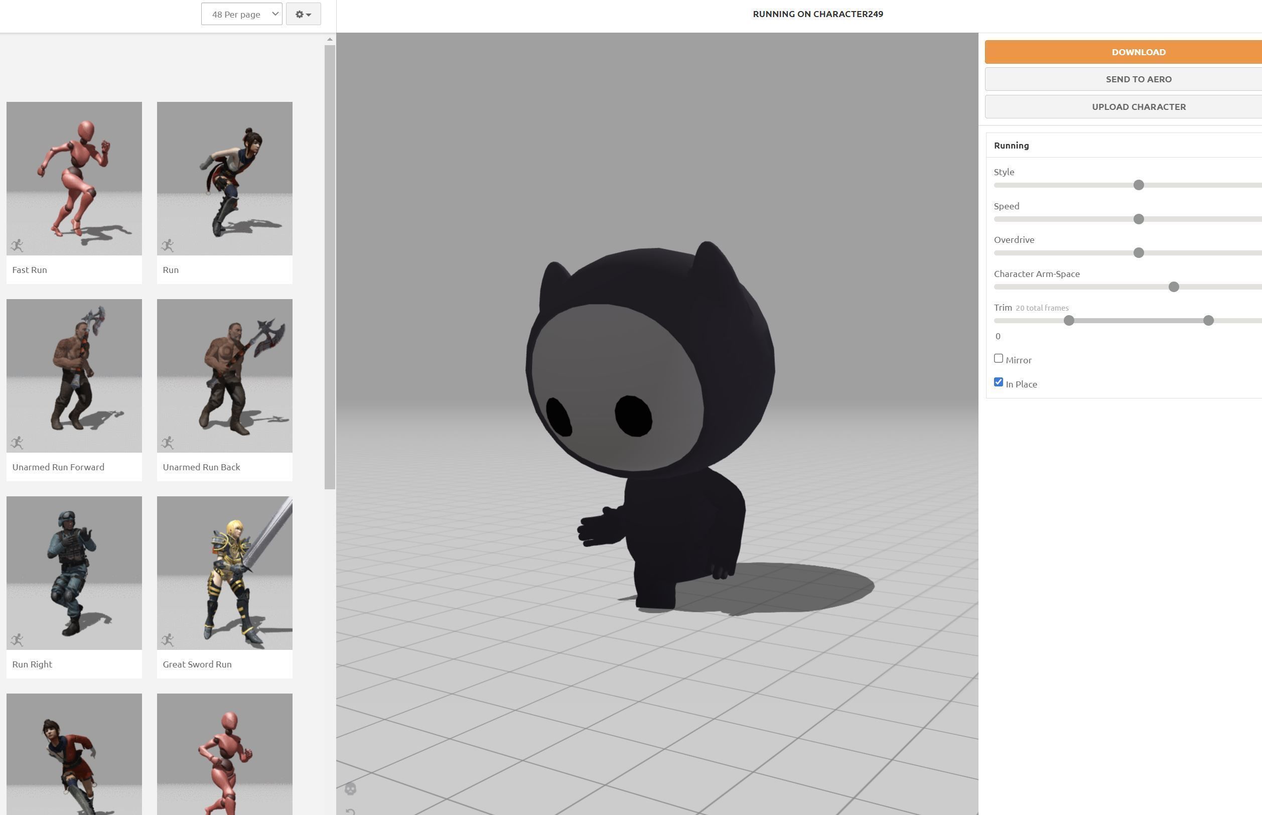1262x815 pixels.
Task: Click Send to Aero button
Action: pos(1138,79)
